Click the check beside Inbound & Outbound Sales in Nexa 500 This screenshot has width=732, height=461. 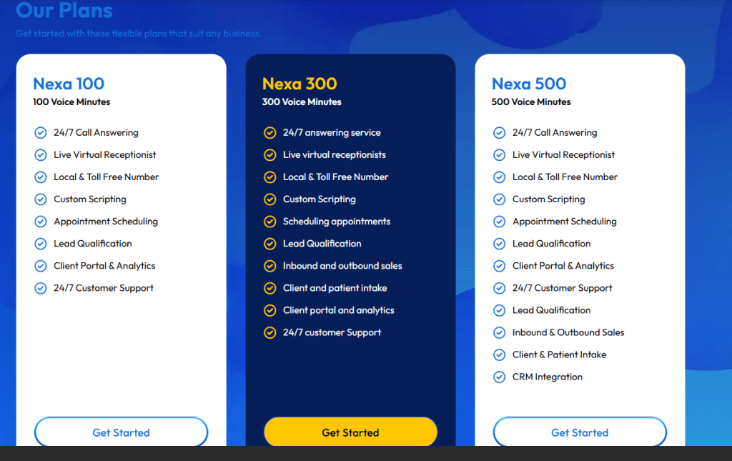point(499,332)
